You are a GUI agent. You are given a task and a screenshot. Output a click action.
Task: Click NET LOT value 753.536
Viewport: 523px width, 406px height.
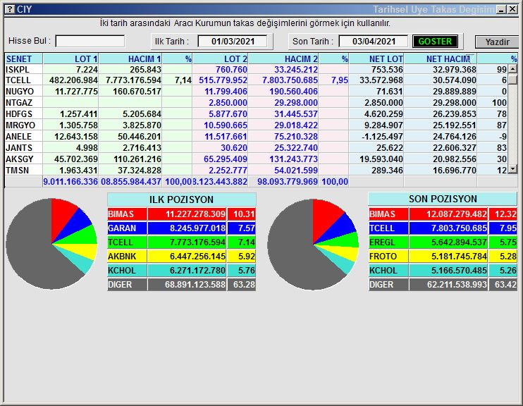[x=387, y=69]
